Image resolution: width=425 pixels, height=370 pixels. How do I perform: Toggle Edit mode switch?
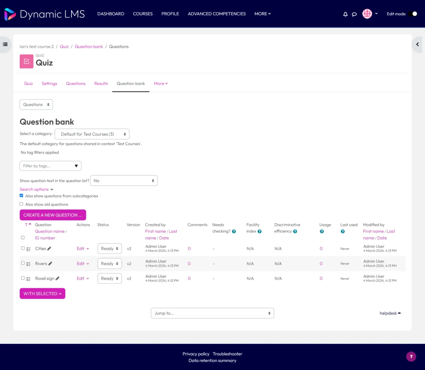(413, 14)
